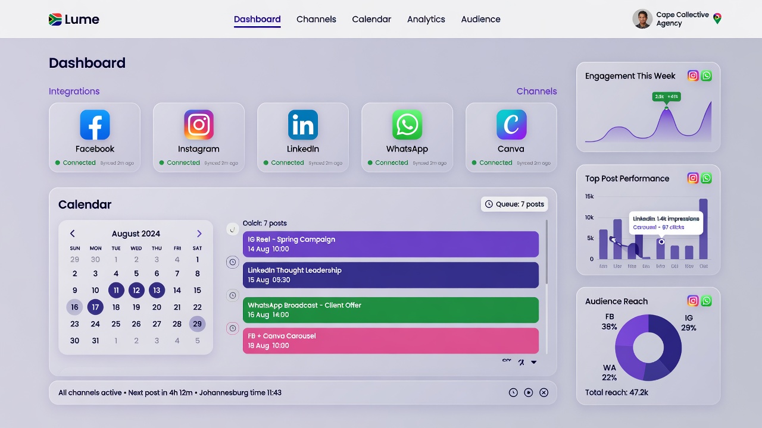762x428 pixels.
Task: Open the Dashboard tab
Action: pos(257,19)
